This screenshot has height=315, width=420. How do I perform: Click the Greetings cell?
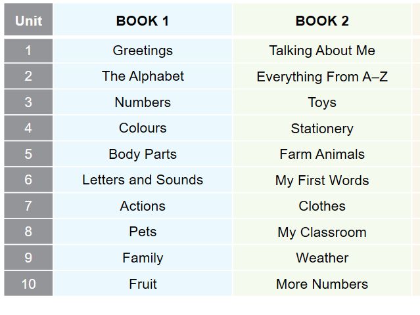coord(143,51)
